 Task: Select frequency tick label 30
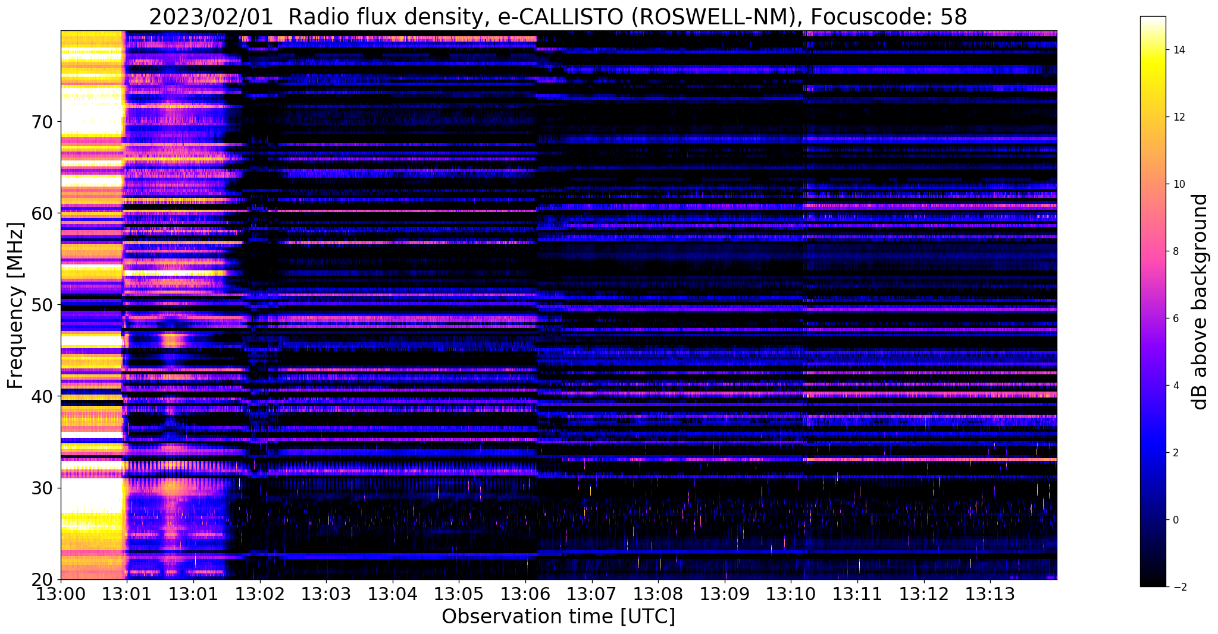pyautogui.click(x=42, y=487)
